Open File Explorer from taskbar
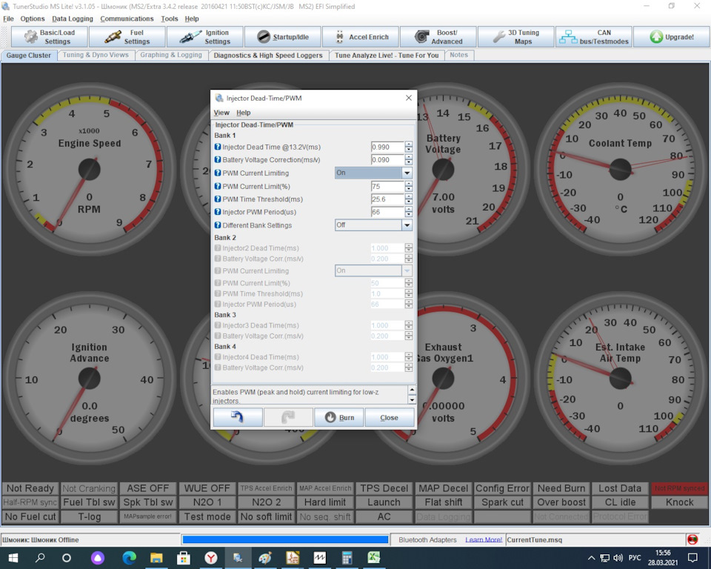This screenshot has height=569, width=711. pos(156,558)
